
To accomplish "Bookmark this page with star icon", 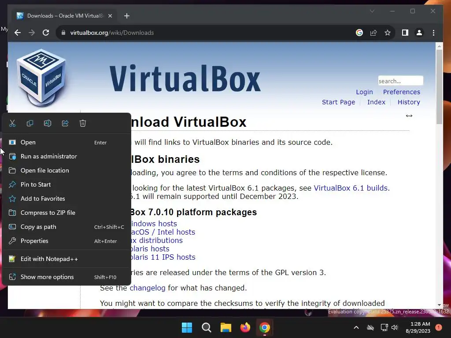I will click(x=388, y=33).
